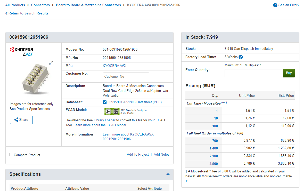This screenshot has width=303, height=191.
Task: Open 009159012651906 Datasheet (PDF) link
Action: pos(135,102)
